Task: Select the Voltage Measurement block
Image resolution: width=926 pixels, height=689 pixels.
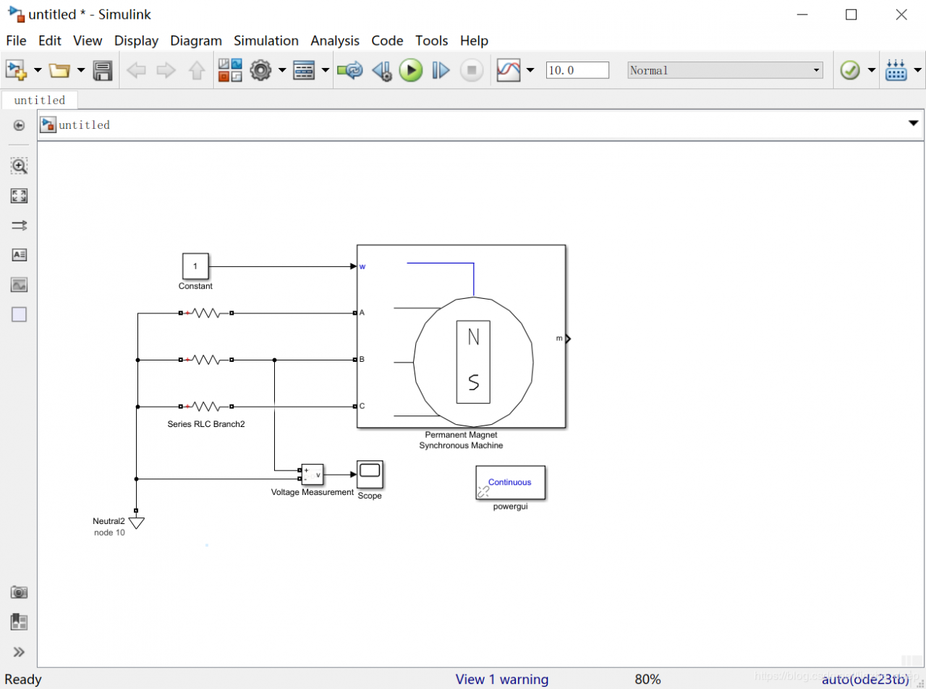Action: click(x=313, y=475)
